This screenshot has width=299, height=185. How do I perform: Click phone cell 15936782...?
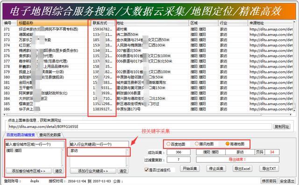coord(102,29)
